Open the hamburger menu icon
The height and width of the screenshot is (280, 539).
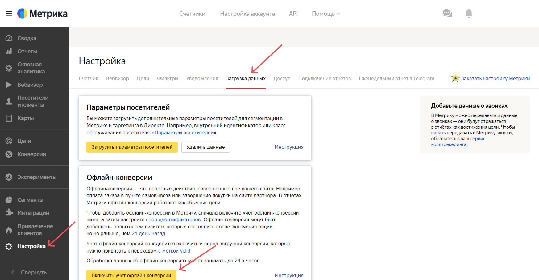[9, 14]
